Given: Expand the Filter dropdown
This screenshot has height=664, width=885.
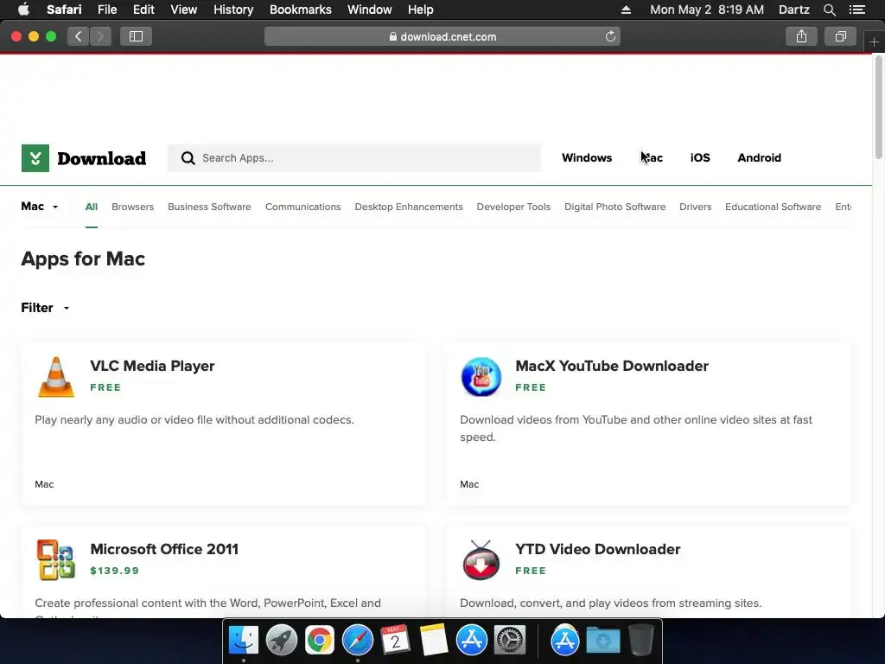Looking at the screenshot, I should pyautogui.click(x=45, y=308).
